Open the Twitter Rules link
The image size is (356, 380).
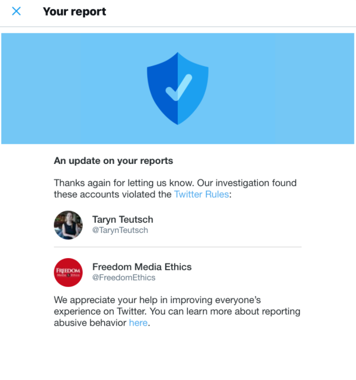click(201, 194)
